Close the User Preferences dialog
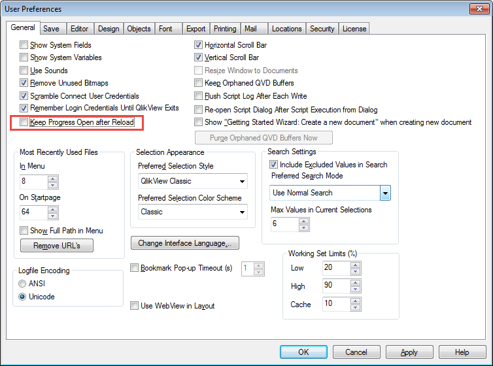Viewport: 493px width, 366px height. tap(479, 8)
